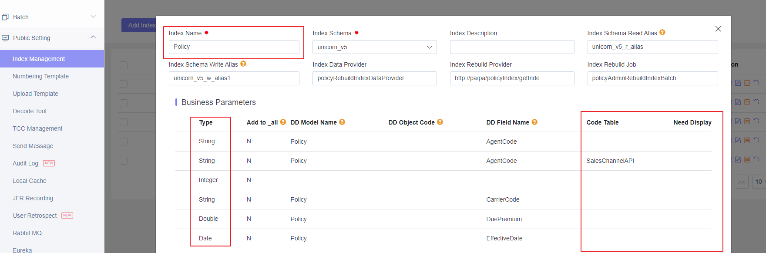Collapse the Public Setting menu chevron
766x253 pixels.
point(93,37)
